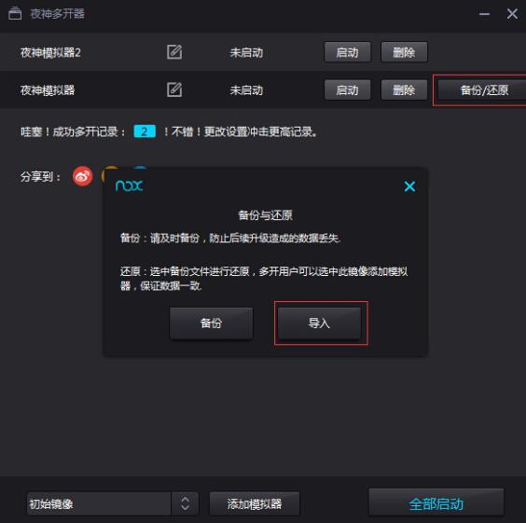Click the 夜神多开器 window icon in the title bar
The width and height of the screenshot is (526, 523).
pos(15,14)
